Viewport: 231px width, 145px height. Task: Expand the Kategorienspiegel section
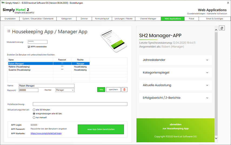click(175, 72)
